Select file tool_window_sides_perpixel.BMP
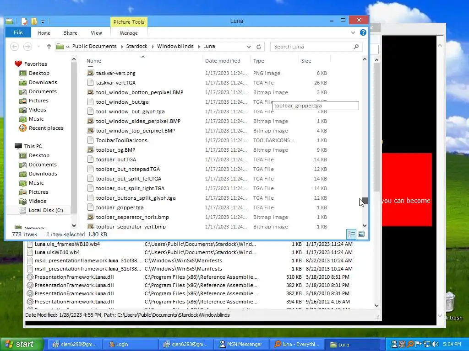This screenshot has height=351, width=469. pos(138,121)
